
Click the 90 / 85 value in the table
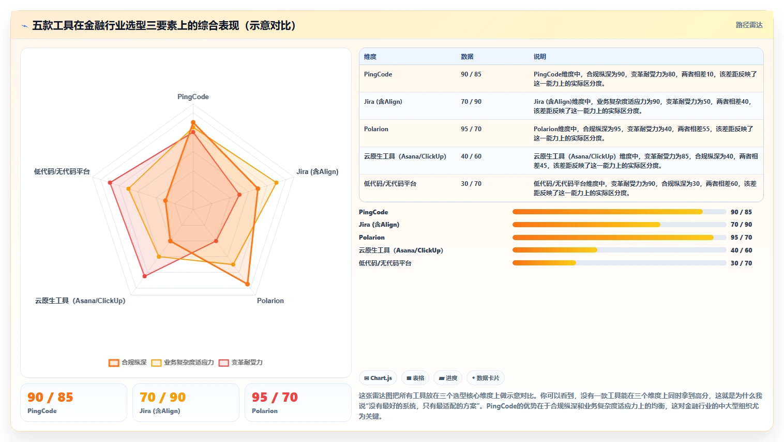pyautogui.click(x=471, y=74)
